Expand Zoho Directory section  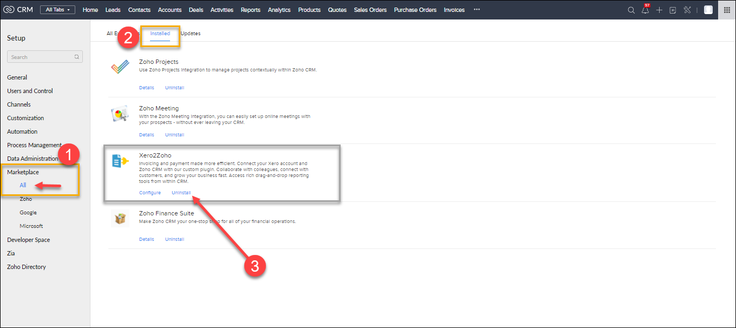(x=27, y=267)
